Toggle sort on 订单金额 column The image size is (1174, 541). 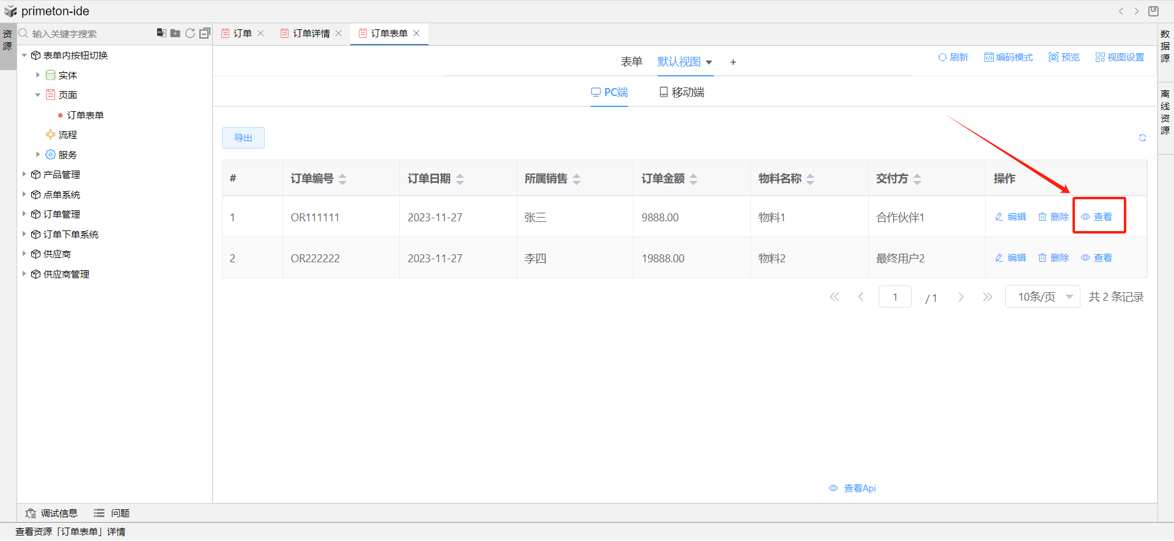(693, 179)
